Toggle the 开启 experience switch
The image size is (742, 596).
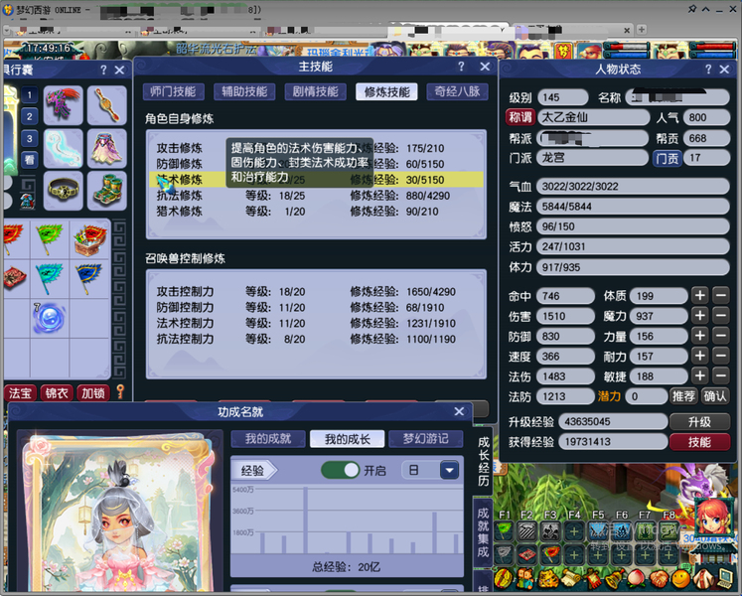click(341, 470)
